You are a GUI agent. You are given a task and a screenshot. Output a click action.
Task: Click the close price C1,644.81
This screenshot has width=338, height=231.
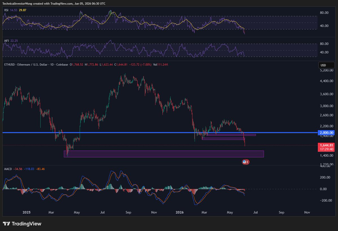[121, 65]
